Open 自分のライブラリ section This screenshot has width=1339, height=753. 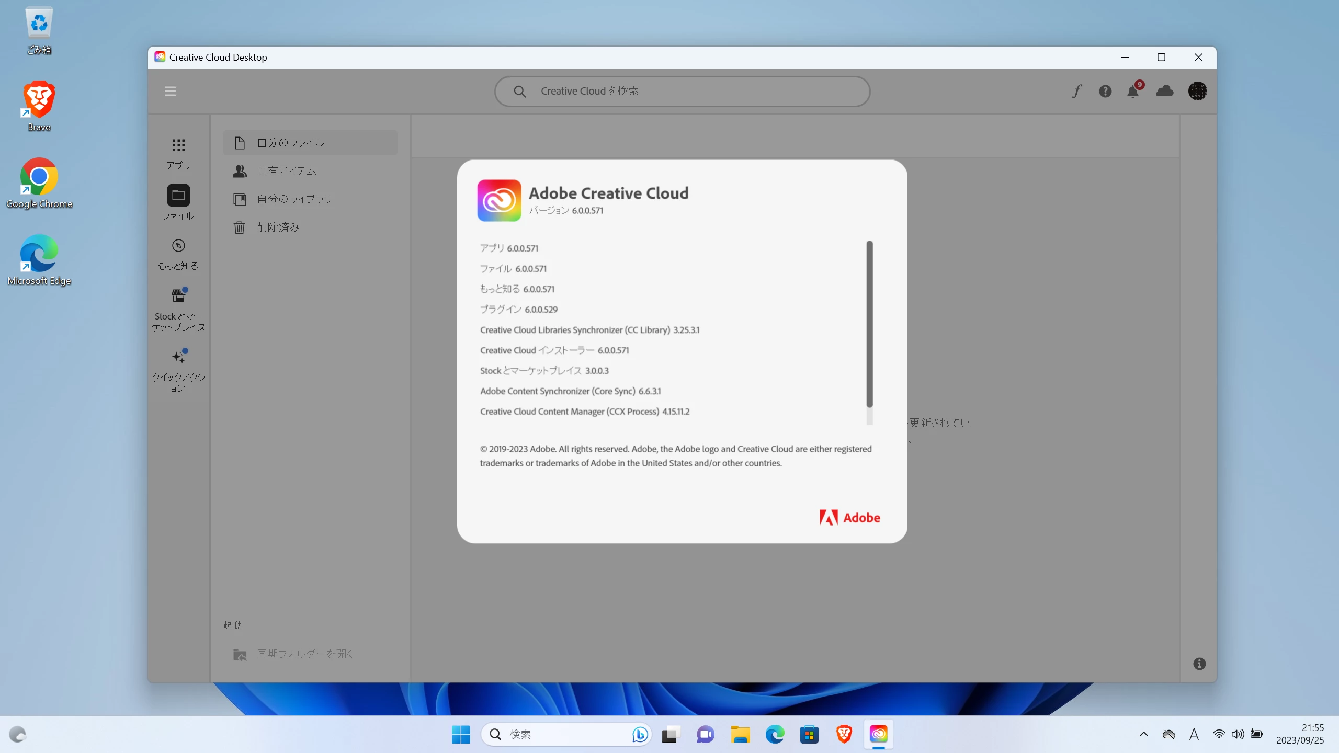[293, 199]
